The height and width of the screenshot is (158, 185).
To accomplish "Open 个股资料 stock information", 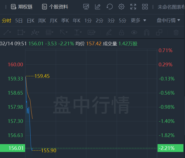I will pyautogui.click(x=55, y=7).
